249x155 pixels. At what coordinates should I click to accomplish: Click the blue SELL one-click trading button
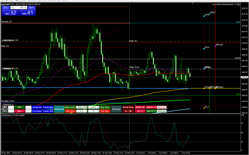tap(6, 8)
